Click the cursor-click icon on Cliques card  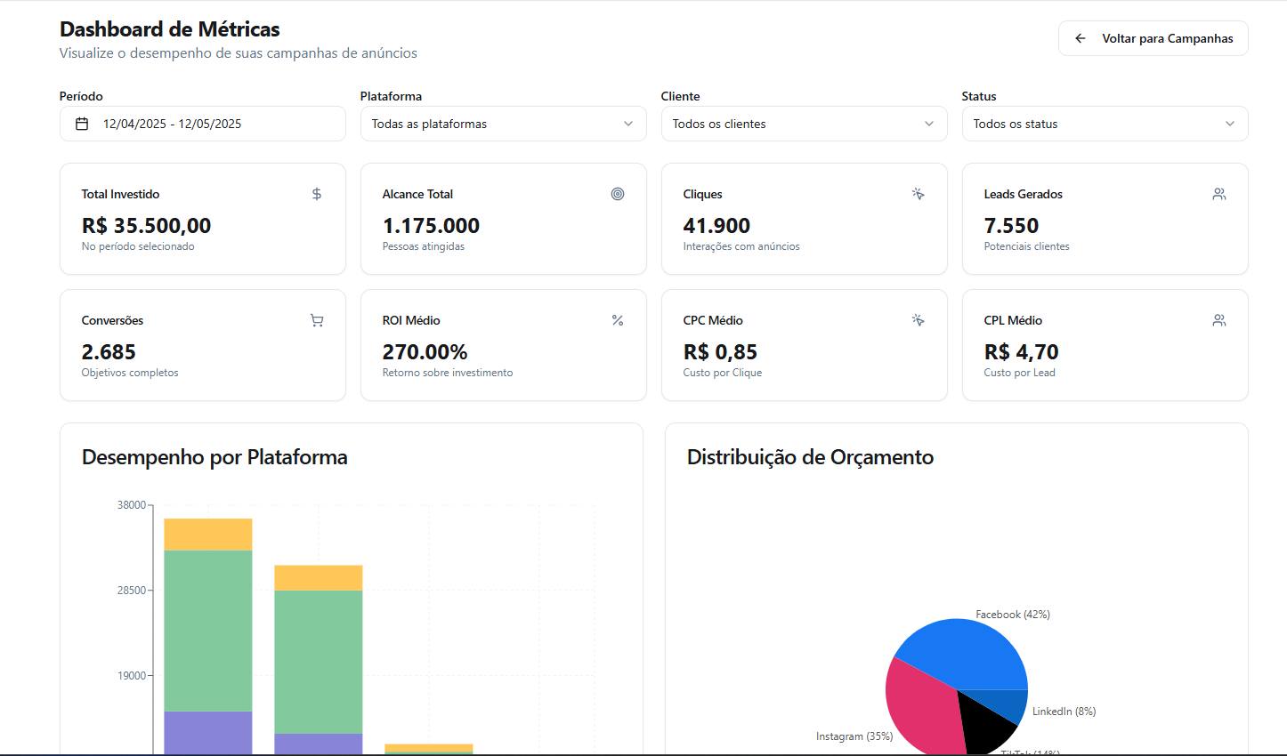pos(919,194)
